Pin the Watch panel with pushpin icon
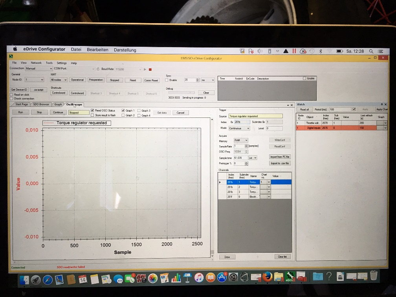 tap(381, 104)
